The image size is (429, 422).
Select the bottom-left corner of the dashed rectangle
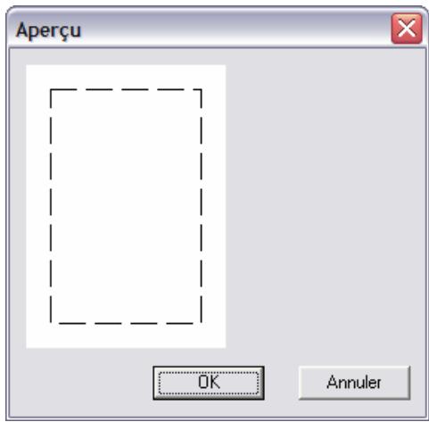[51, 323]
